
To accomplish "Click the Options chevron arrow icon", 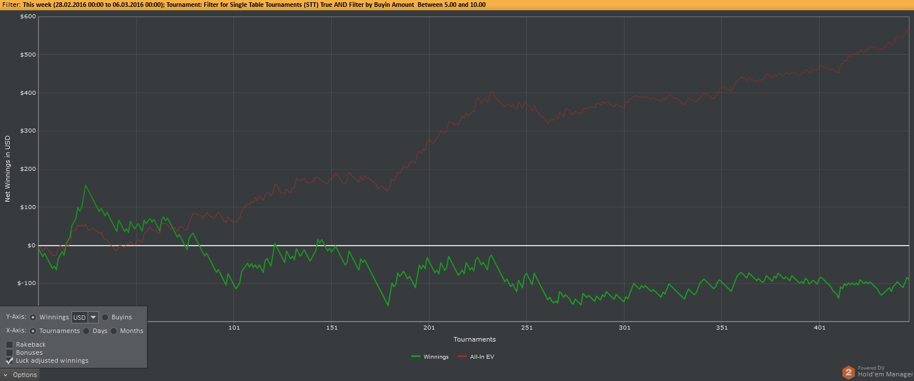I will pyautogui.click(x=5, y=375).
